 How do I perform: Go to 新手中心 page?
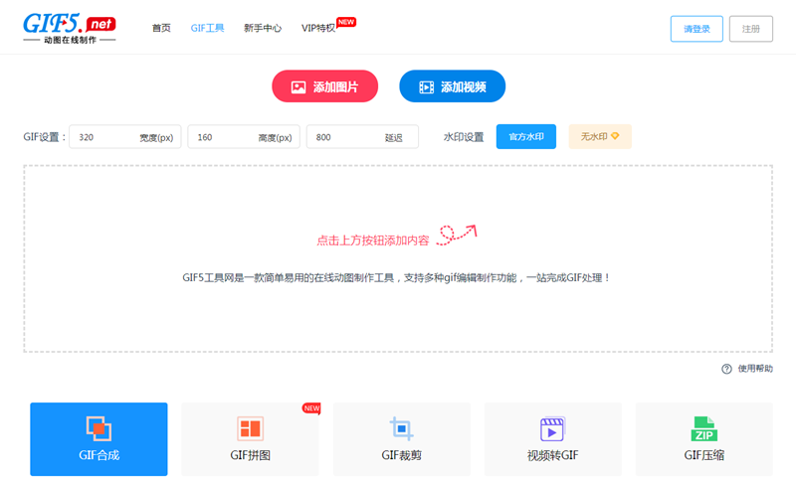point(263,28)
